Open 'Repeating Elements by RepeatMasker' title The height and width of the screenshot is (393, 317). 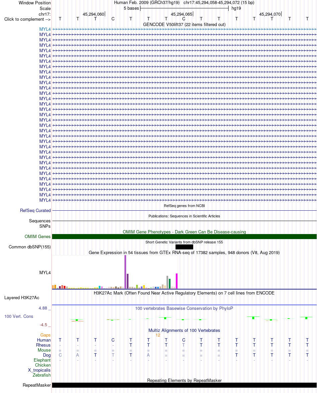click(x=184, y=380)
